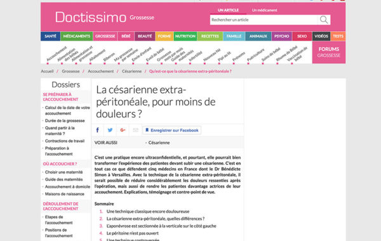Open the Tests menu

(338, 36)
